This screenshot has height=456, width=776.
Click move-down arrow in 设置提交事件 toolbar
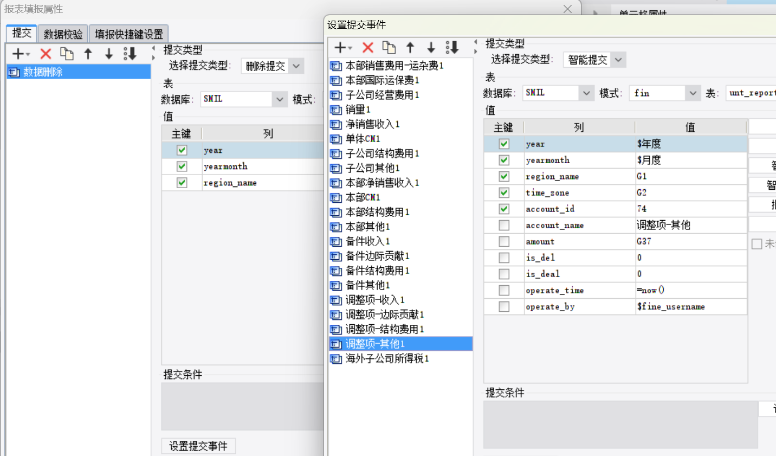tap(431, 48)
